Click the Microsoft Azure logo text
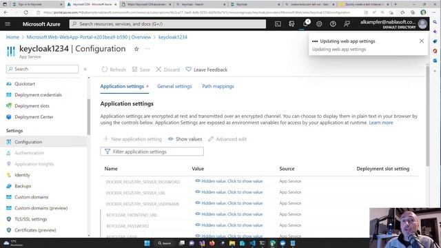This screenshot has height=248, width=441. (x=41, y=24)
